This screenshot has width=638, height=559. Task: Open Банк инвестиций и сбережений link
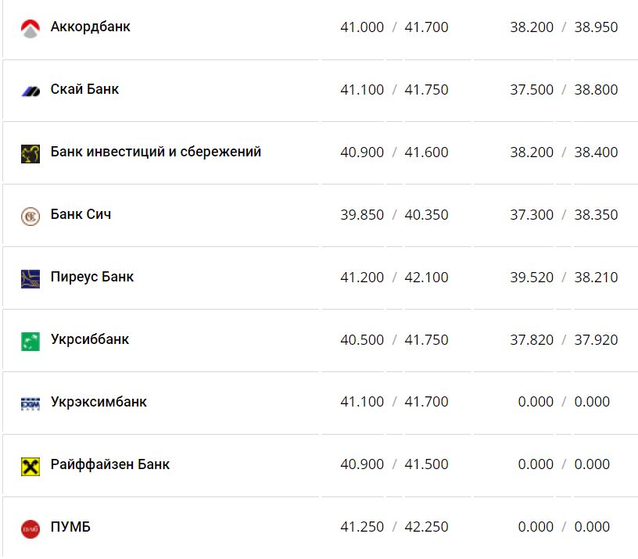click(x=156, y=152)
